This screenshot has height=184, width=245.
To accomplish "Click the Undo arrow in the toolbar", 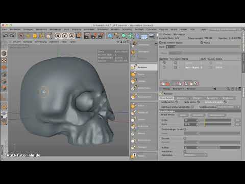I will (x=6, y=36).
